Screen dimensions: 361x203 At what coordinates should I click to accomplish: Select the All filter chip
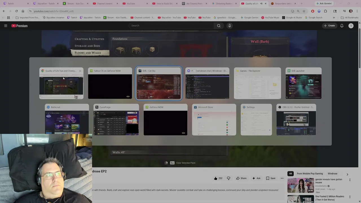(x=290, y=174)
